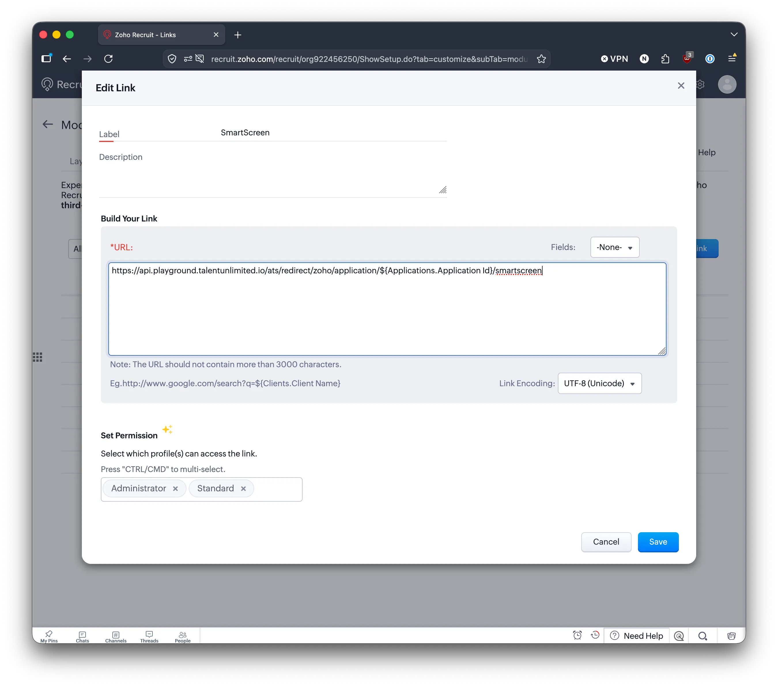Click into the URL text area
Image resolution: width=778 pixels, height=686 pixels.
point(387,309)
